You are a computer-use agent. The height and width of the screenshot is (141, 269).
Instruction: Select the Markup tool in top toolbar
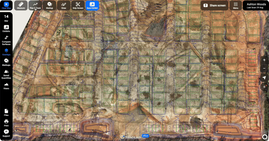(x=49, y=5)
